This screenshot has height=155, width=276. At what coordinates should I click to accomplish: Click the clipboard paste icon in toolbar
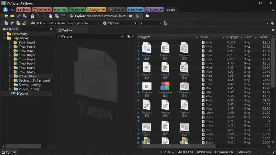(x=32, y=16)
